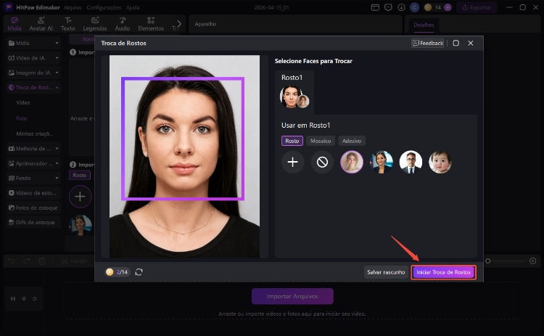Click the timeline zoom-in plus control

[x=533, y=261]
